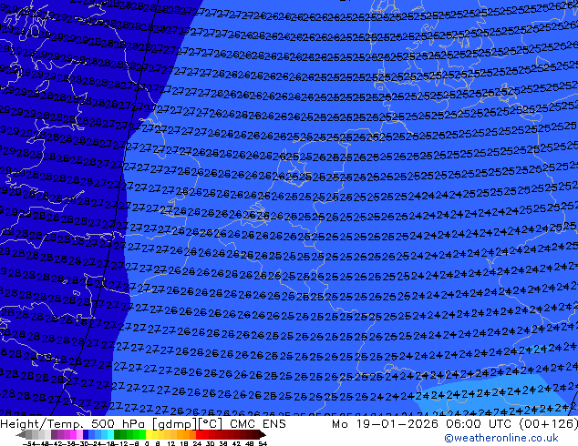Click the dark blue -30 legend swatch
This screenshot has height=446, width=578.
(86, 434)
